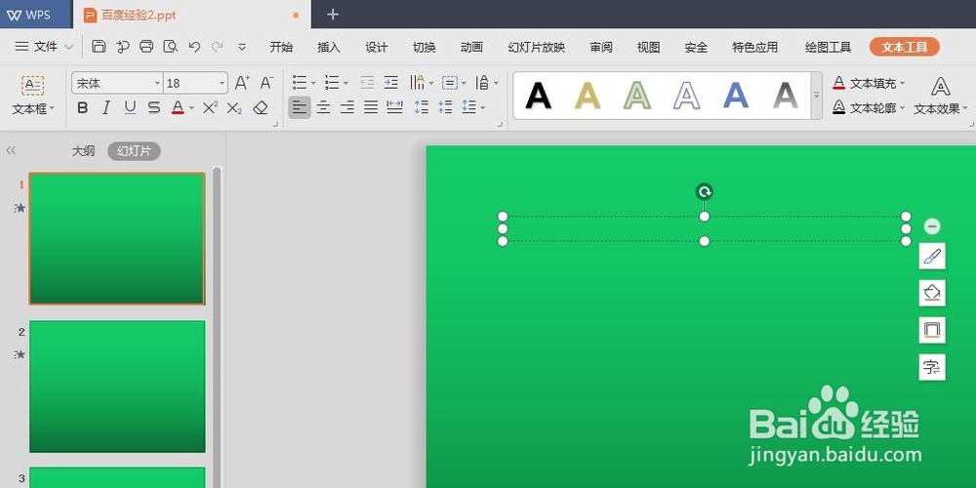Click the shape fill quick tool
The width and height of the screenshot is (976, 488).
[x=932, y=293]
